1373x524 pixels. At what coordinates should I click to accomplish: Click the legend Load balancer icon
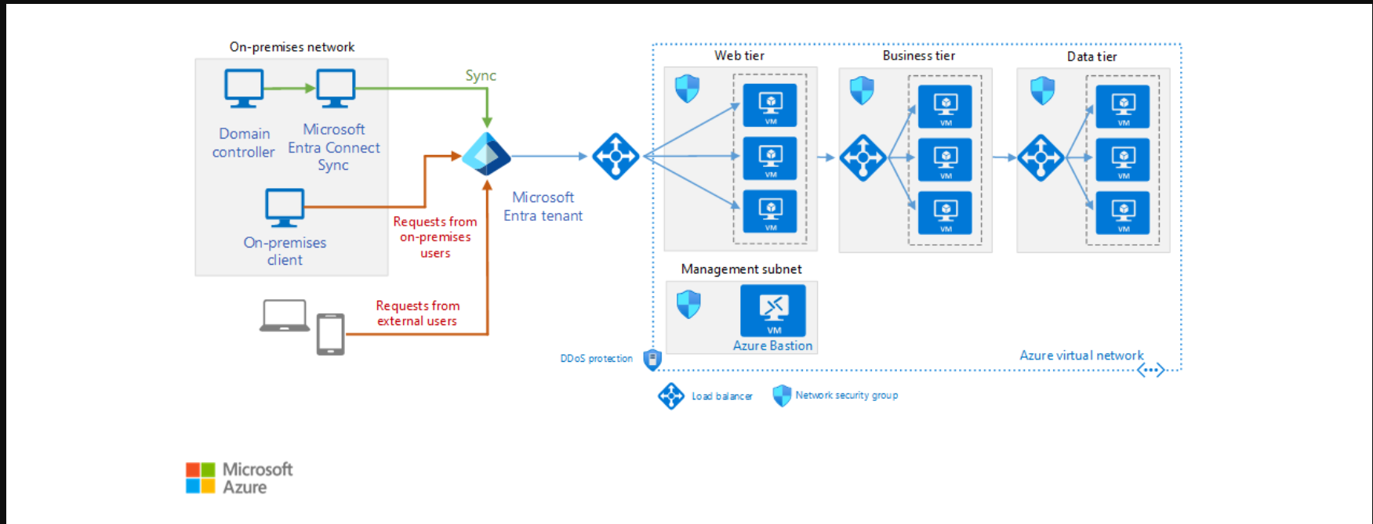[x=671, y=396]
